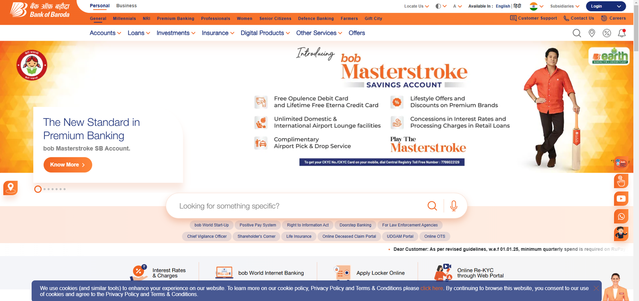Screen dimensions: 639x301
Task: Click the Careers icon in orange bar
Action: [604, 18]
